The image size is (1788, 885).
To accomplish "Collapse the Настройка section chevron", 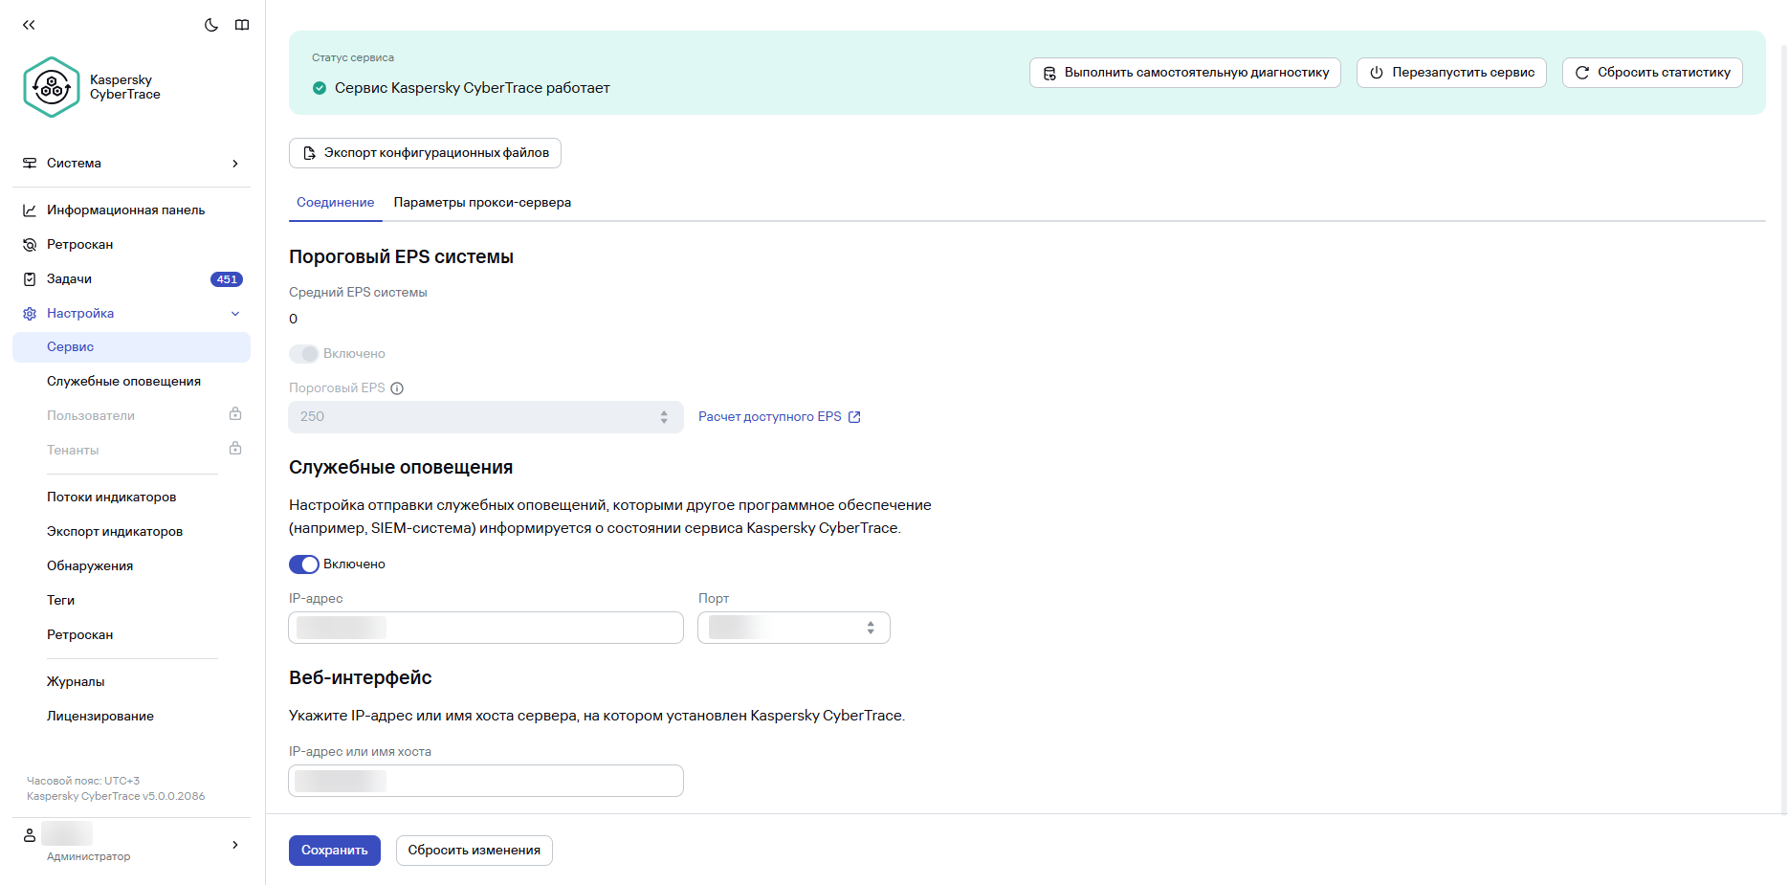I will coord(234,313).
